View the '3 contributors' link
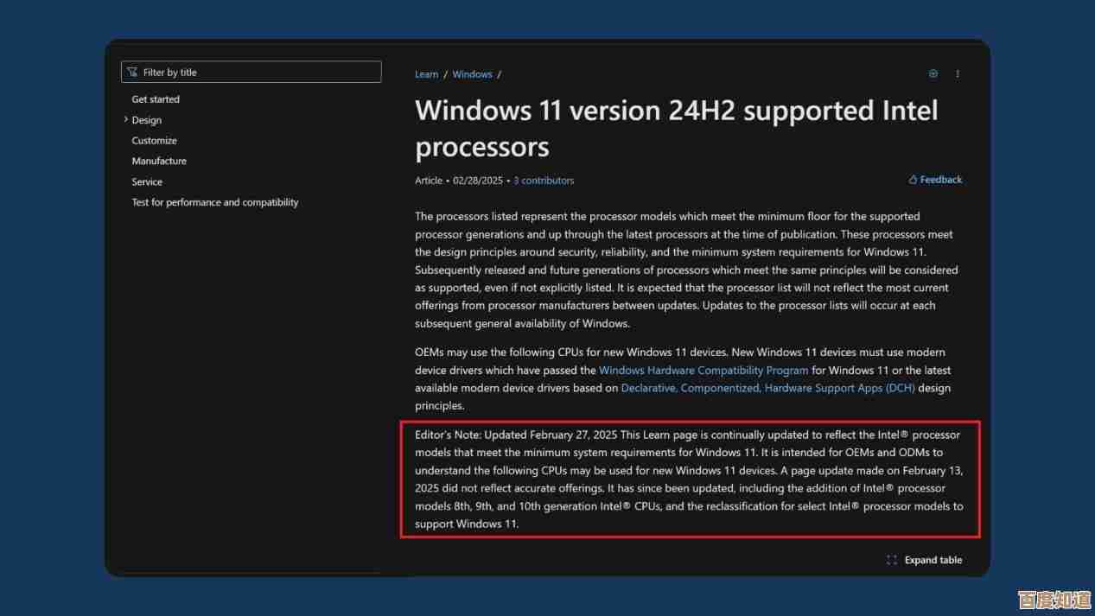 pyautogui.click(x=544, y=180)
